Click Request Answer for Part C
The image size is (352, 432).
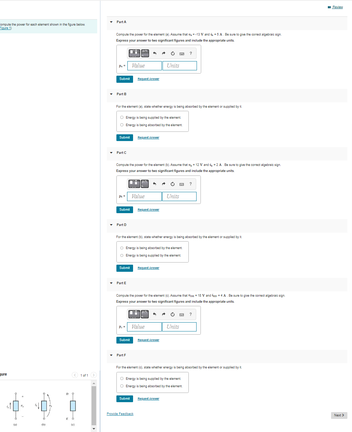(148, 210)
